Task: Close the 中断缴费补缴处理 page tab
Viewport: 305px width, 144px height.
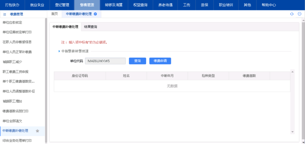Action: tap(95, 14)
